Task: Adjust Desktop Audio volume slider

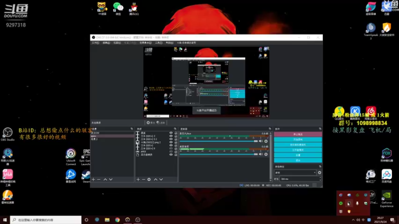Action: click(x=219, y=154)
